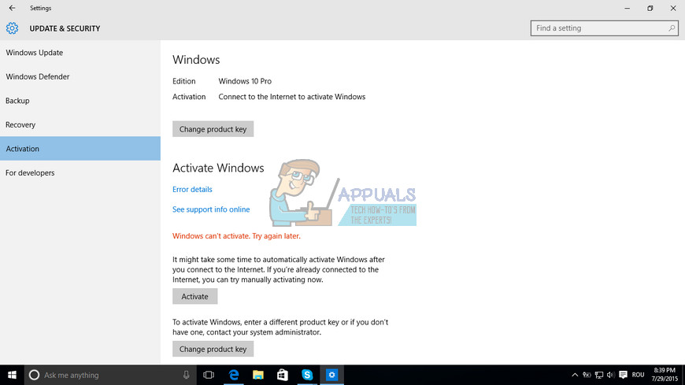Go back with the Settings arrow

(12, 8)
